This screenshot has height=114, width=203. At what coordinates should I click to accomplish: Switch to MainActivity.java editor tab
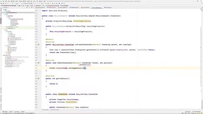pyautogui.click(x=51, y=8)
